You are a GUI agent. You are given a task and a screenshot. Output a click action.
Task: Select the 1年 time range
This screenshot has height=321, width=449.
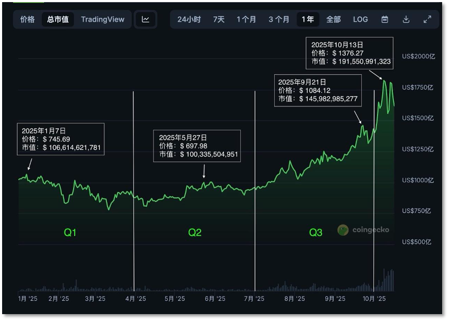click(308, 20)
